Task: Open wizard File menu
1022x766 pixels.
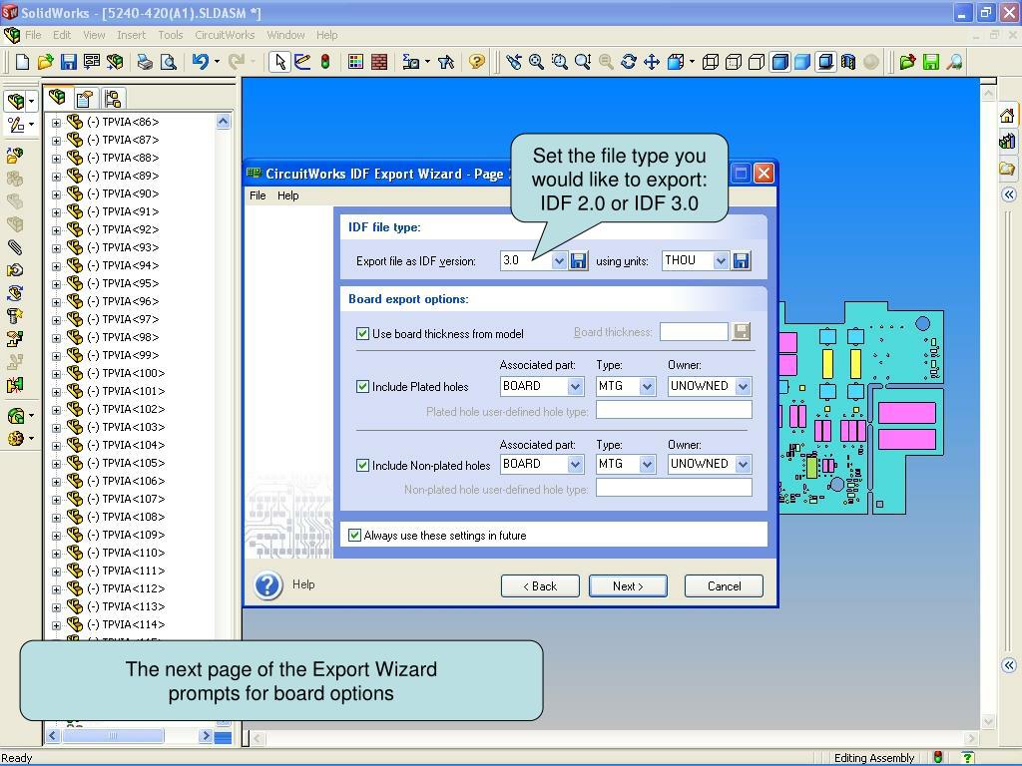Action: (257, 195)
